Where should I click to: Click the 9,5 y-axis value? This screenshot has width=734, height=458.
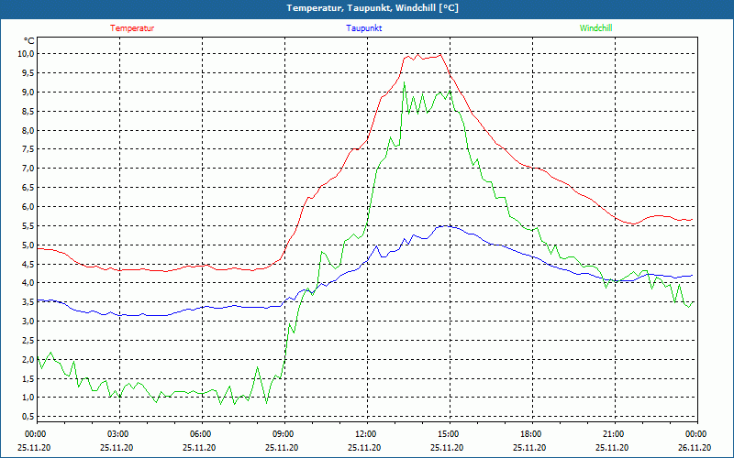(x=28, y=73)
